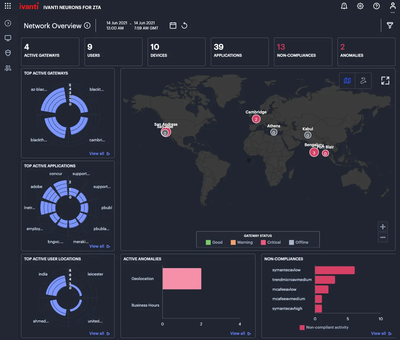Image resolution: width=400 pixels, height=340 pixels.
Task: Click the Cambridge gateway marker
Action: click(256, 119)
